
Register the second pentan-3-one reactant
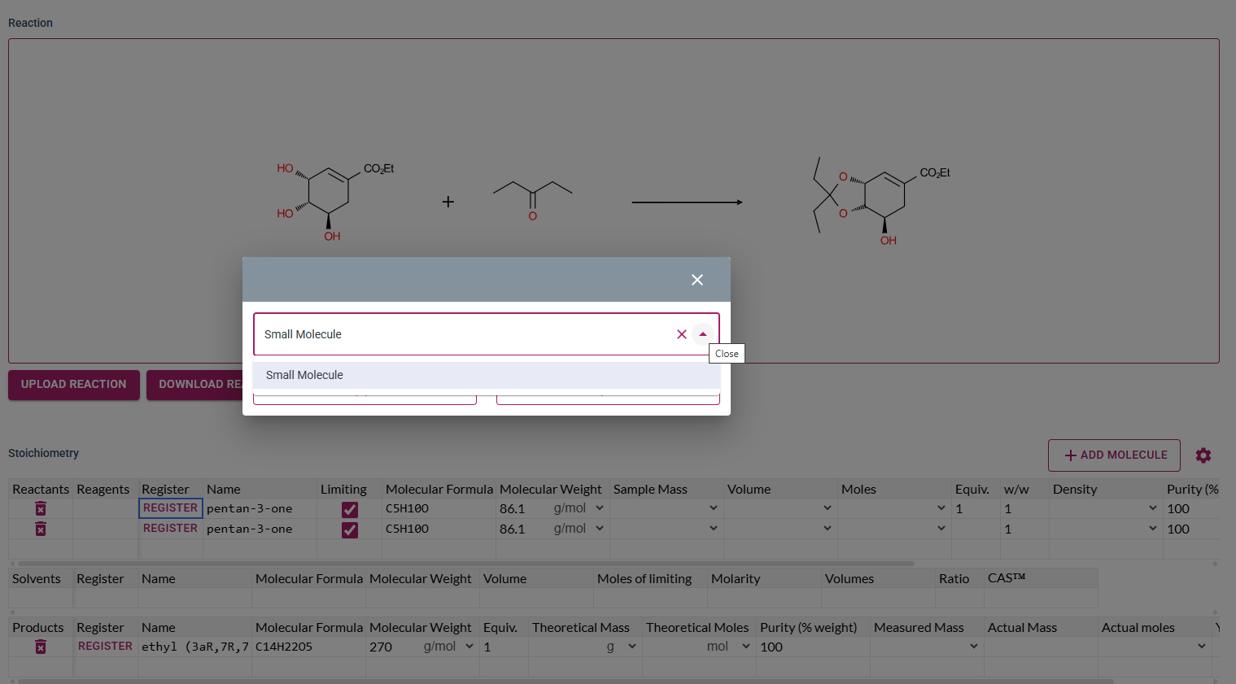170,529
